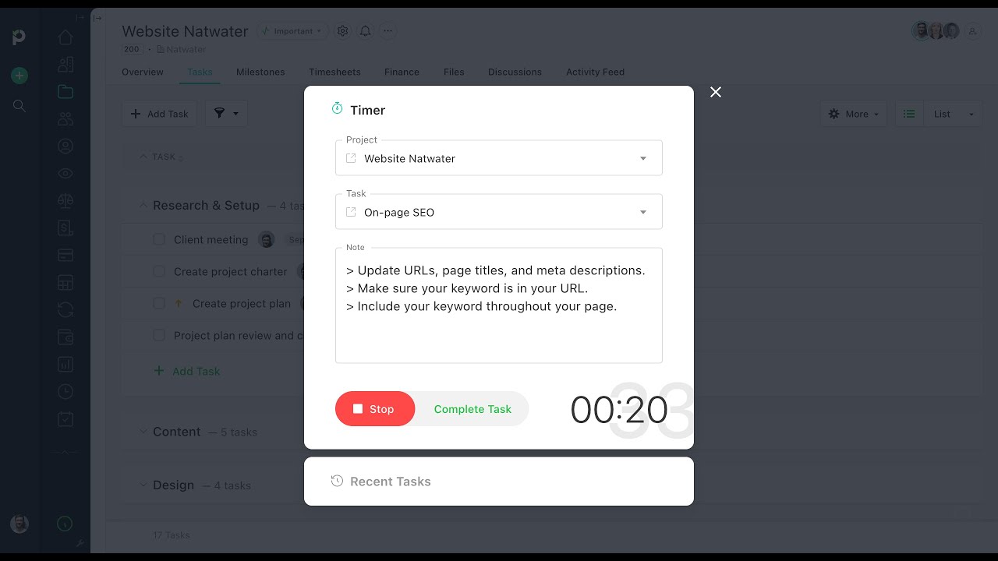Image resolution: width=998 pixels, height=561 pixels.
Task: Switch to the Milestones tab
Action: [x=260, y=72]
